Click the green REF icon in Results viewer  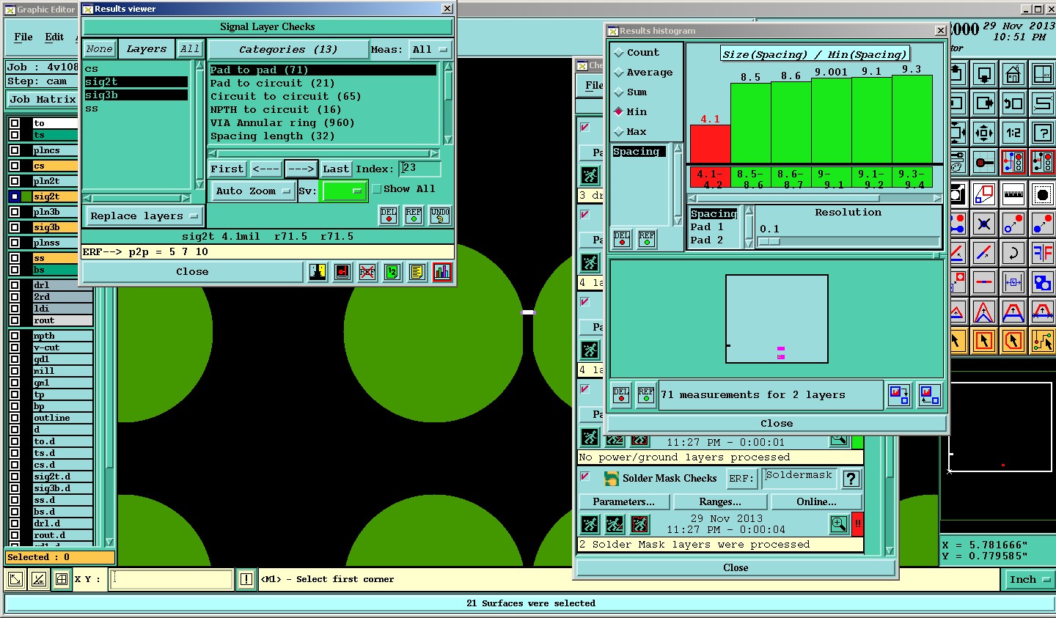coord(414,216)
